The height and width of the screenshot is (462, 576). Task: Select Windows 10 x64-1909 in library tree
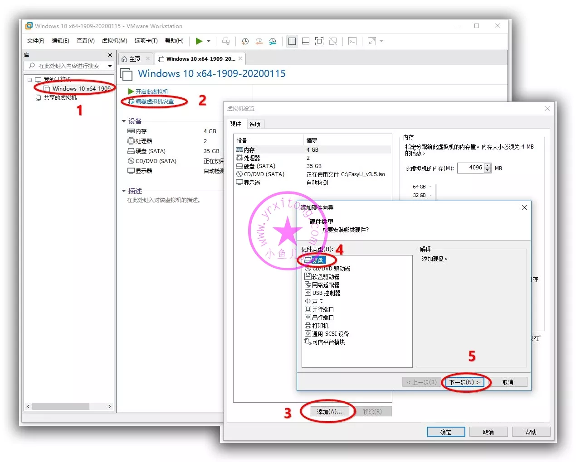(81, 88)
